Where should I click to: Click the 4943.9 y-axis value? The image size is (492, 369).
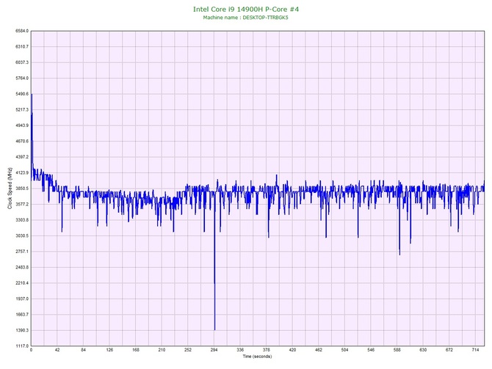[22, 125]
